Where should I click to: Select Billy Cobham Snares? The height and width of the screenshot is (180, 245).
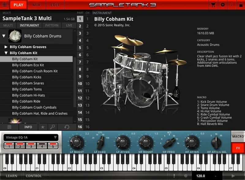(36, 83)
